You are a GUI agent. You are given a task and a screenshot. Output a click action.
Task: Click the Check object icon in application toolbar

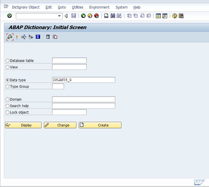tap(10, 37)
